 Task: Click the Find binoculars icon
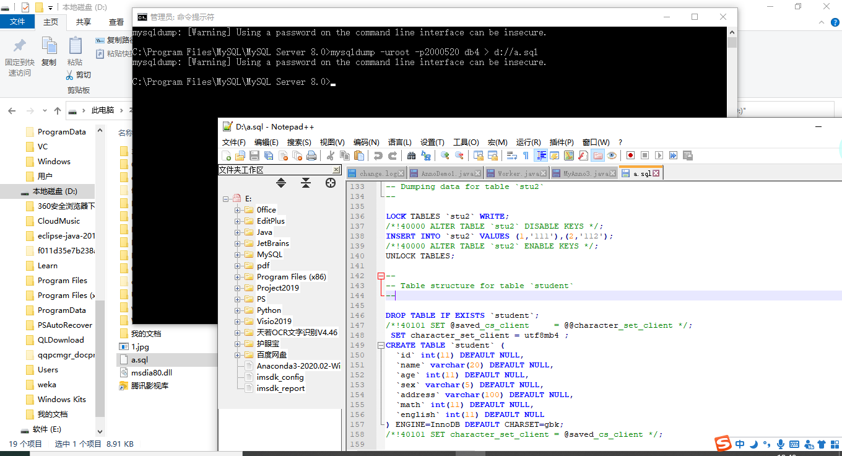tap(411, 156)
